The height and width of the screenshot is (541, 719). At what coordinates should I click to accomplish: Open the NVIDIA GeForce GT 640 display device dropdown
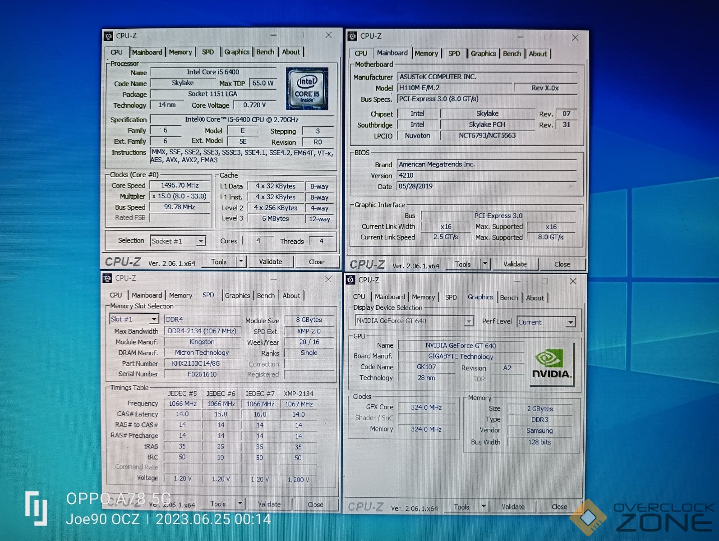click(469, 321)
